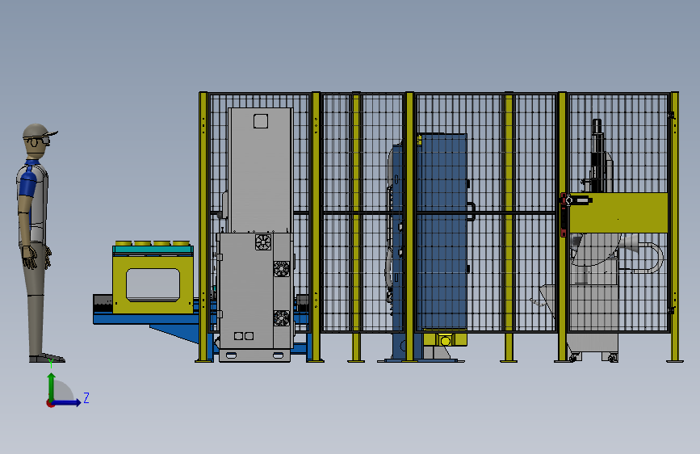The image size is (700, 454).
Task: Select the yellow motor under the blue cabinet
Action: [x=445, y=339]
